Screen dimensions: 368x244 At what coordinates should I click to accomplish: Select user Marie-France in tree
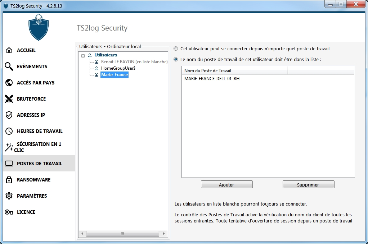(115, 75)
